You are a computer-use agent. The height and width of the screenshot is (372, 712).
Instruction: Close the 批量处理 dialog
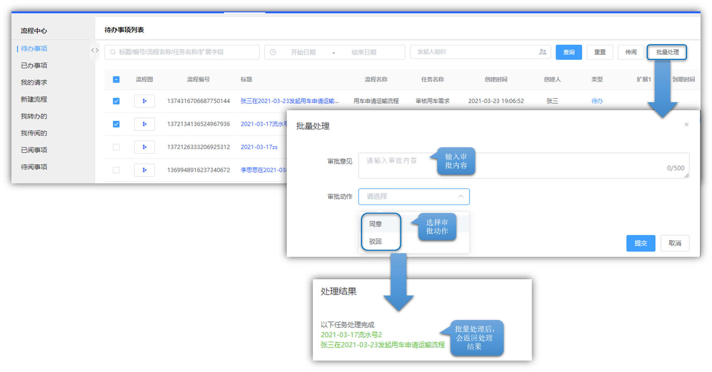[x=686, y=124]
